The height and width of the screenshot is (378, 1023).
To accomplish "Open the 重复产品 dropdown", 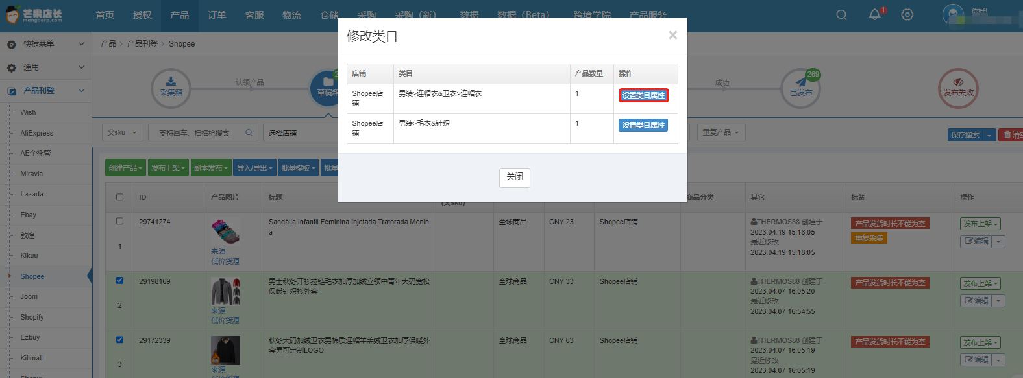I will [721, 132].
